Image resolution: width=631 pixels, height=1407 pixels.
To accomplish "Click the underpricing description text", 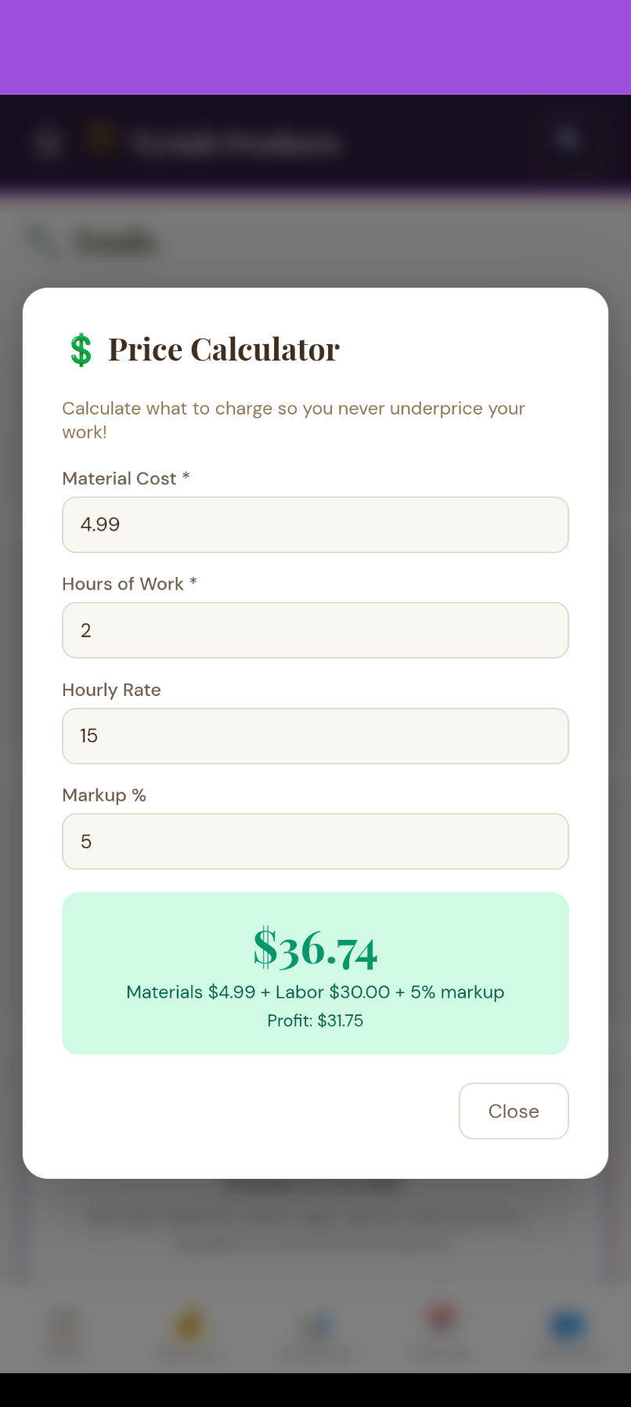I will [x=294, y=419].
